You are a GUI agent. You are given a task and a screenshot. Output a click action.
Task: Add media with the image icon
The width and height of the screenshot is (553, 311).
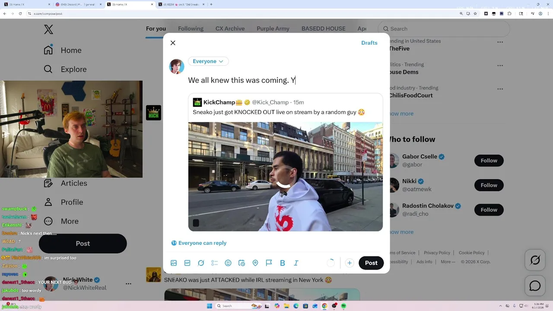(x=174, y=263)
